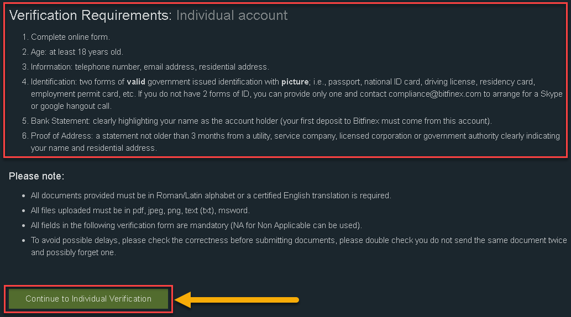
Task: Click the Information telephone number requirement line
Action: tap(150, 67)
